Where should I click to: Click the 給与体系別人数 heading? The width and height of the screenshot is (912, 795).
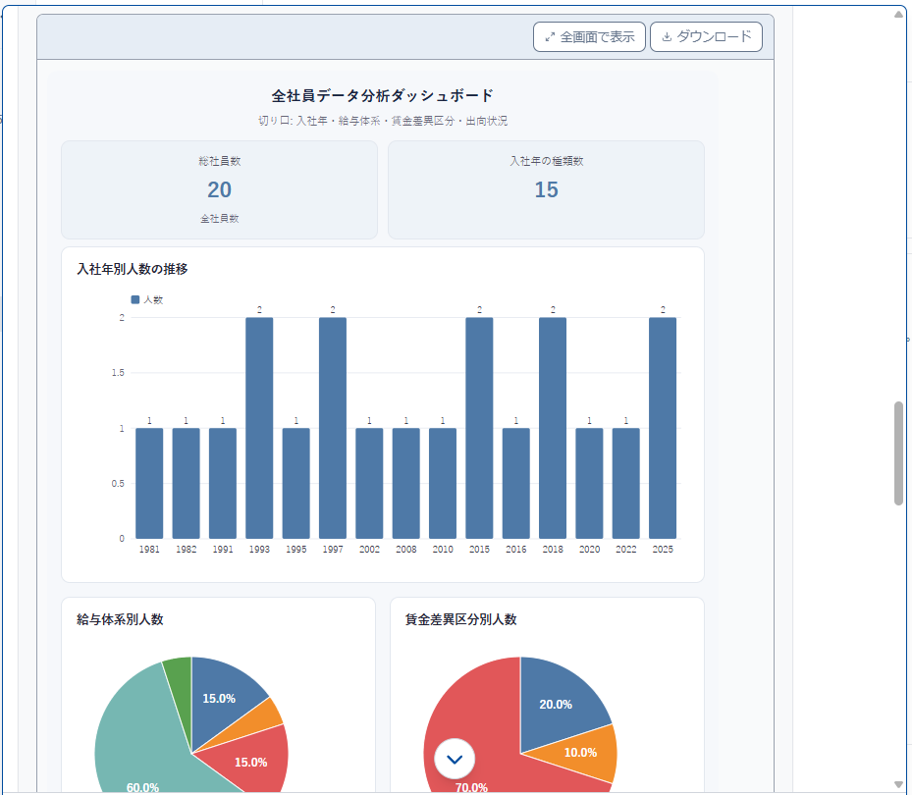pos(120,619)
